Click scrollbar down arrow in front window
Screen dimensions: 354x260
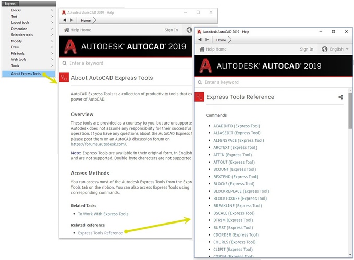(350, 255)
